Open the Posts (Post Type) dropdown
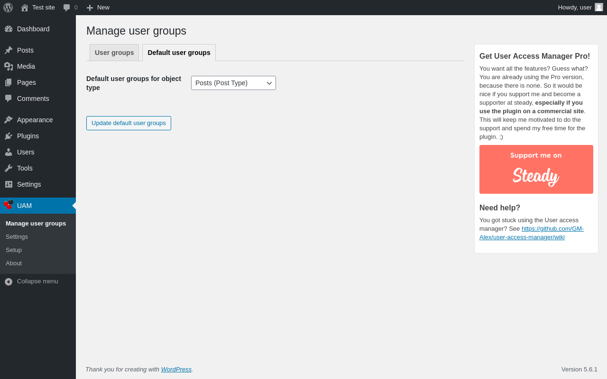 pyautogui.click(x=233, y=83)
